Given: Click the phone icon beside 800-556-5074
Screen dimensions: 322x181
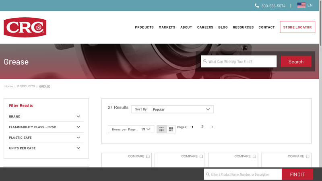Looking at the screenshot, I should coord(257,6).
